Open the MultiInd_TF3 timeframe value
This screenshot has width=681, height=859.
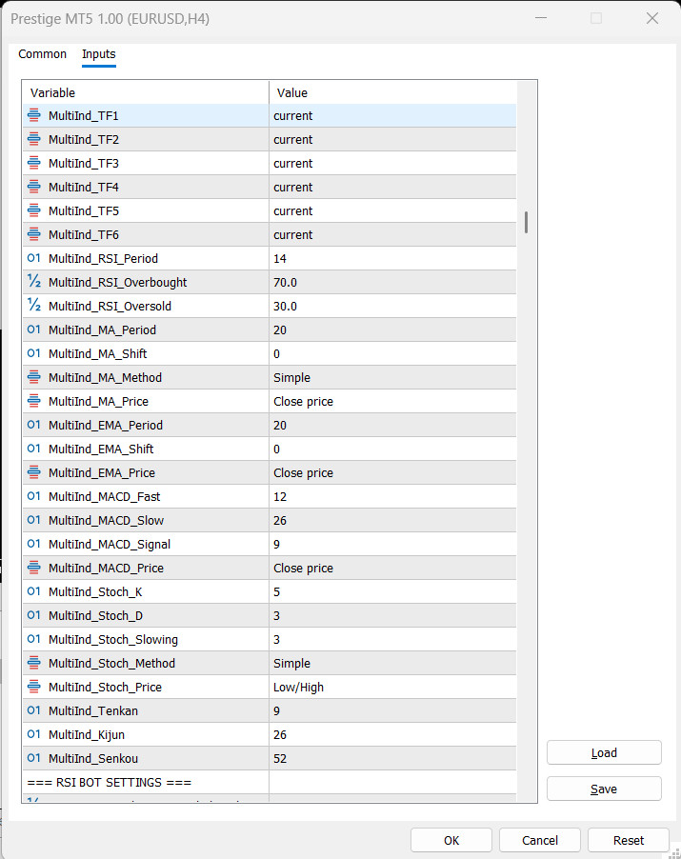point(392,163)
